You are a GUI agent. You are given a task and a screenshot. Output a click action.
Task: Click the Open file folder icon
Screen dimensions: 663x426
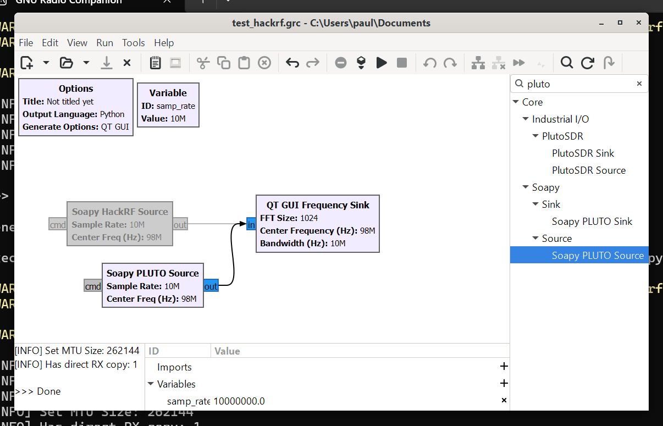point(67,63)
